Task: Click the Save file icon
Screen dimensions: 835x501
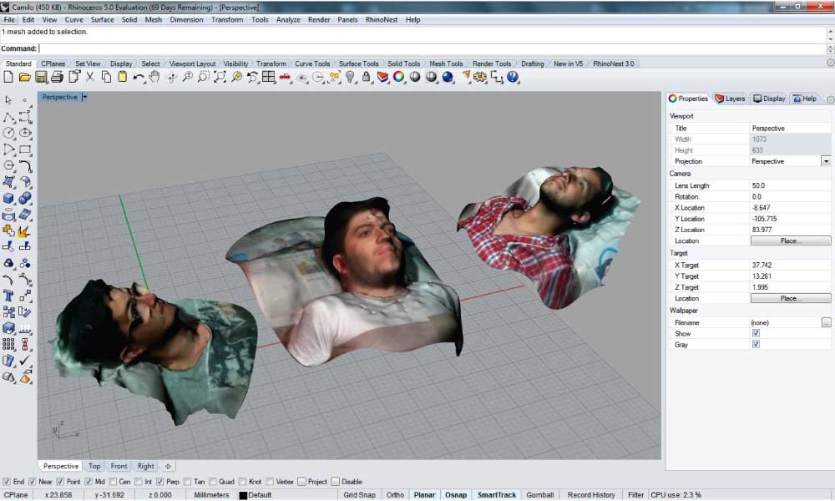Action: [41, 77]
